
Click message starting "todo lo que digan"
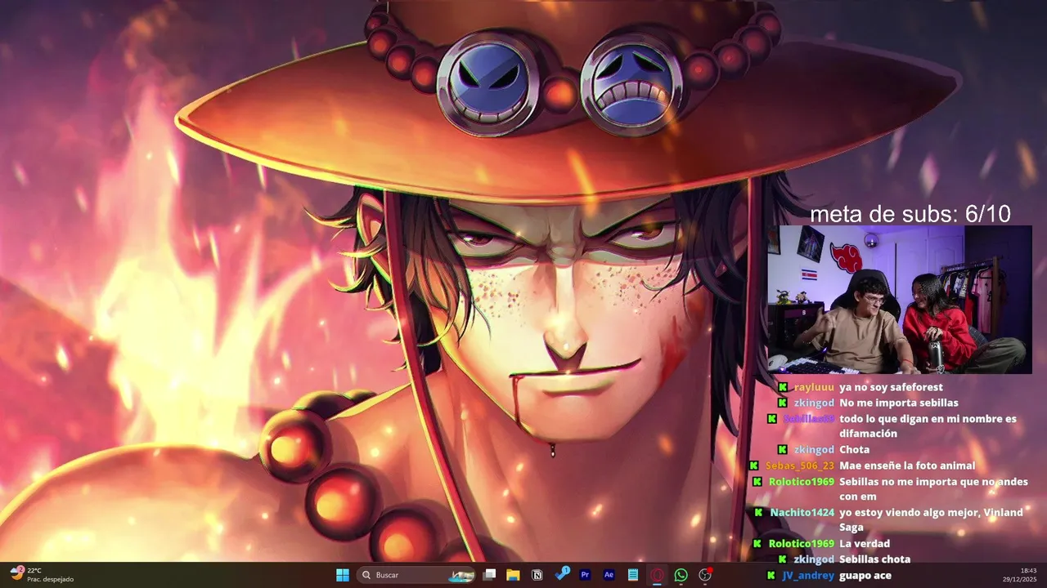928,426
